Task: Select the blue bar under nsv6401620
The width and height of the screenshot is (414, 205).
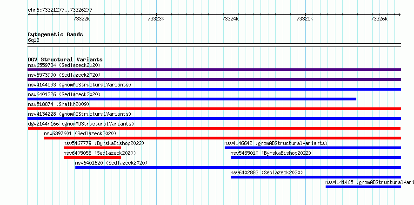Action: (238, 167)
